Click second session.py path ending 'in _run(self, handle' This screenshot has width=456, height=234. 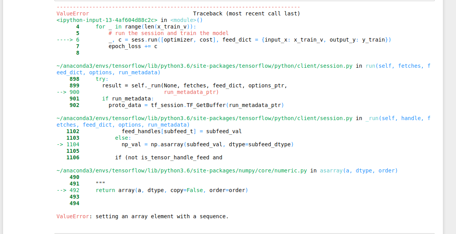pyautogui.click(x=243, y=118)
